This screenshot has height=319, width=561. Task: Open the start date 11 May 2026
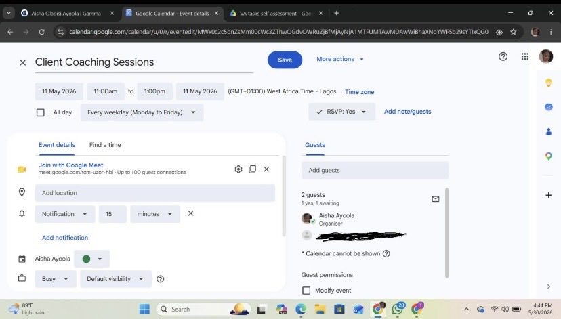59,91
